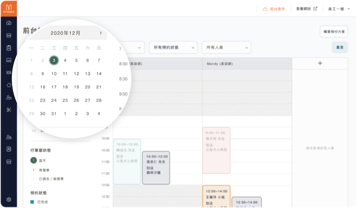Select December 28 in calendar

click(x=99, y=100)
